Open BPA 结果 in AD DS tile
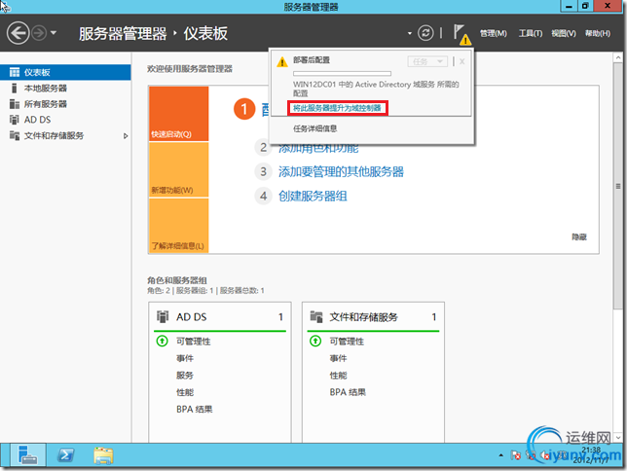This screenshot has width=627, height=471. point(195,410)
